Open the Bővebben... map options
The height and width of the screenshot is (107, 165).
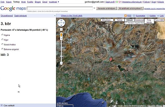pos(107,20)
